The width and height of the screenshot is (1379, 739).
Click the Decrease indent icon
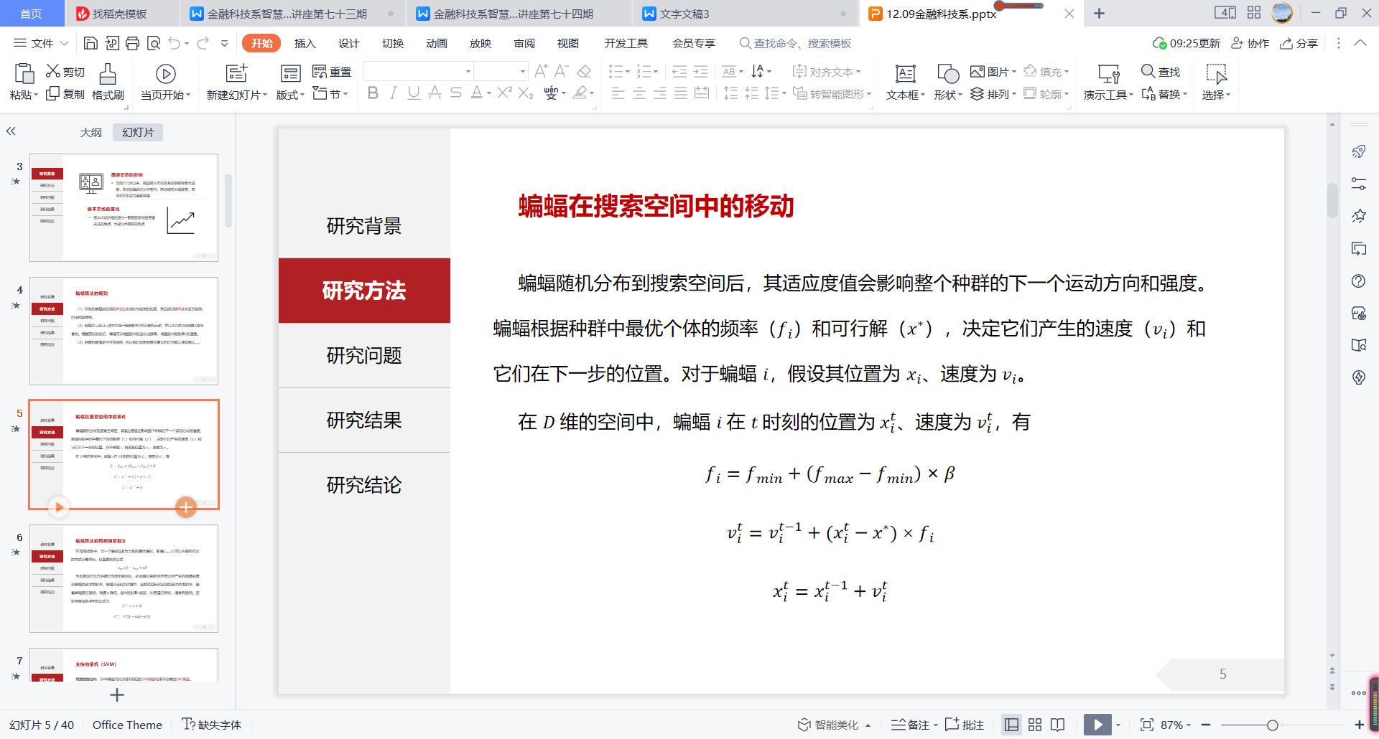(x=679, y=71)
